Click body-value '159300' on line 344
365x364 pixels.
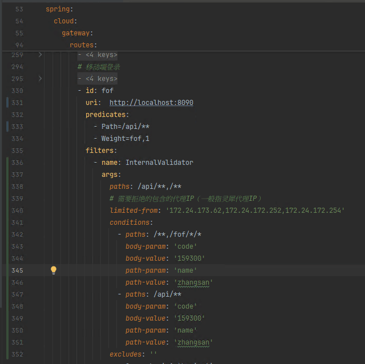coord(189,258)
